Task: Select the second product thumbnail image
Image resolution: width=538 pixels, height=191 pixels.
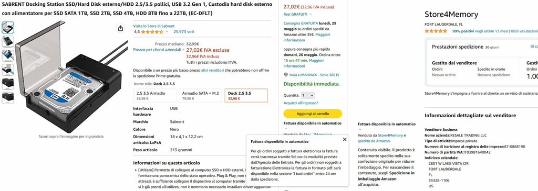Action: (x=8, y=42)
